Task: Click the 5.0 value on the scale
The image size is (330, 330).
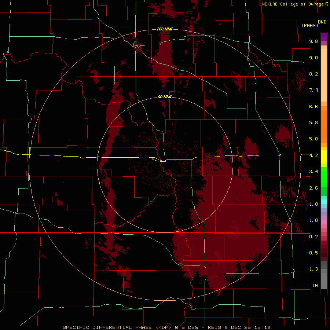Action: [x=313, y=139]
